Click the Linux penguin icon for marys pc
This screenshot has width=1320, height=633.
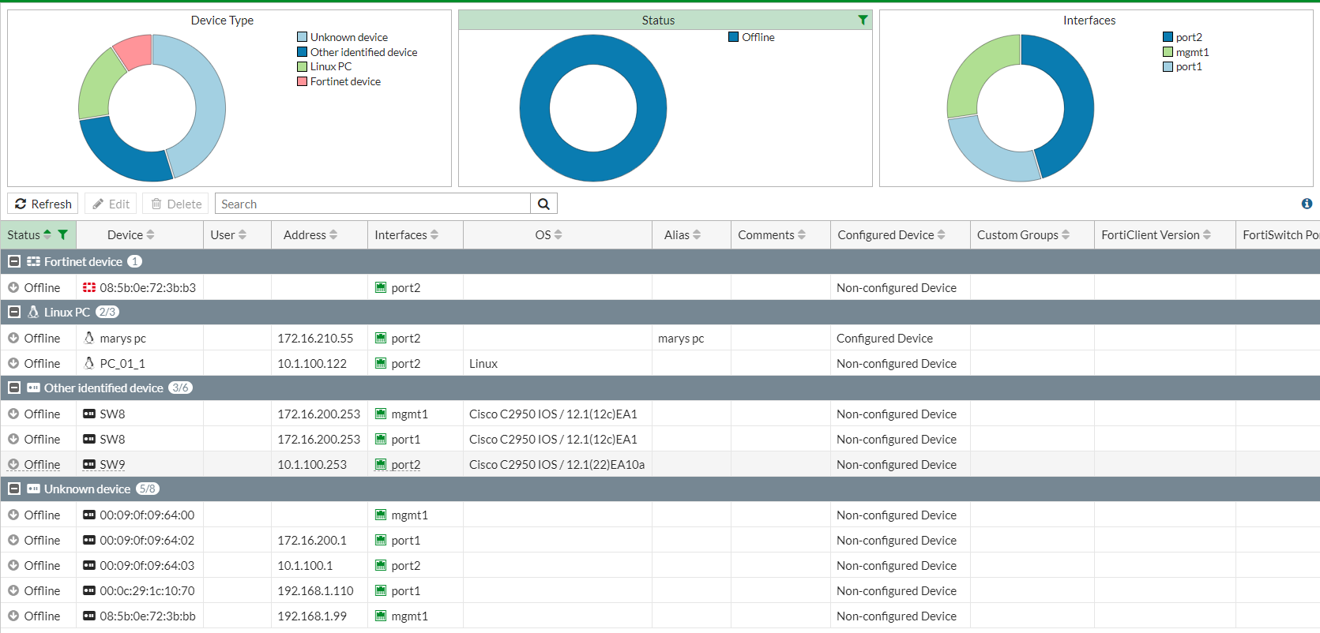(x=89, y=338)
